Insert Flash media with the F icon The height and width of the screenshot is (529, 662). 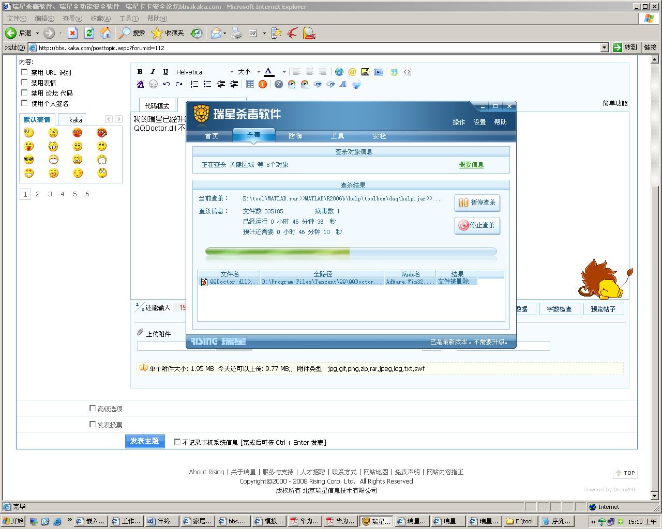(279, 84)
